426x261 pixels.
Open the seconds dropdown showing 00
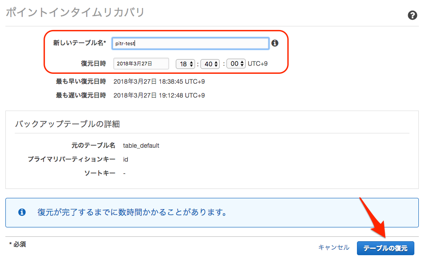(236, 64)
